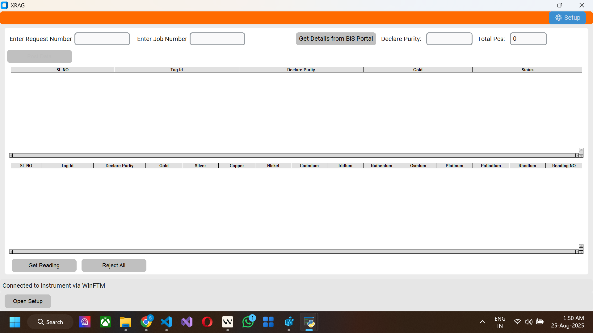
Task: Open the running Python application in the taskbar
Action: click(x=309, y=322)
